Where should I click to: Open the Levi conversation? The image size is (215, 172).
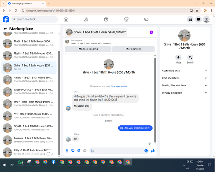click(29, 104)
